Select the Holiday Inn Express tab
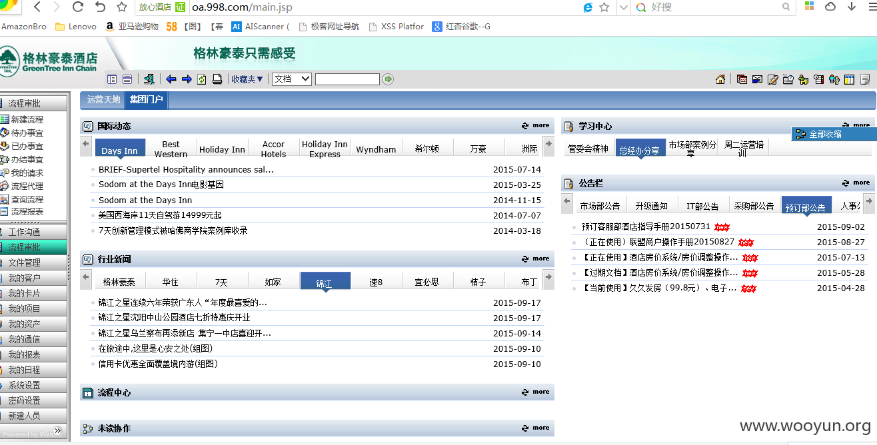The width and height of the screenshot is (877, 445). 325,149
